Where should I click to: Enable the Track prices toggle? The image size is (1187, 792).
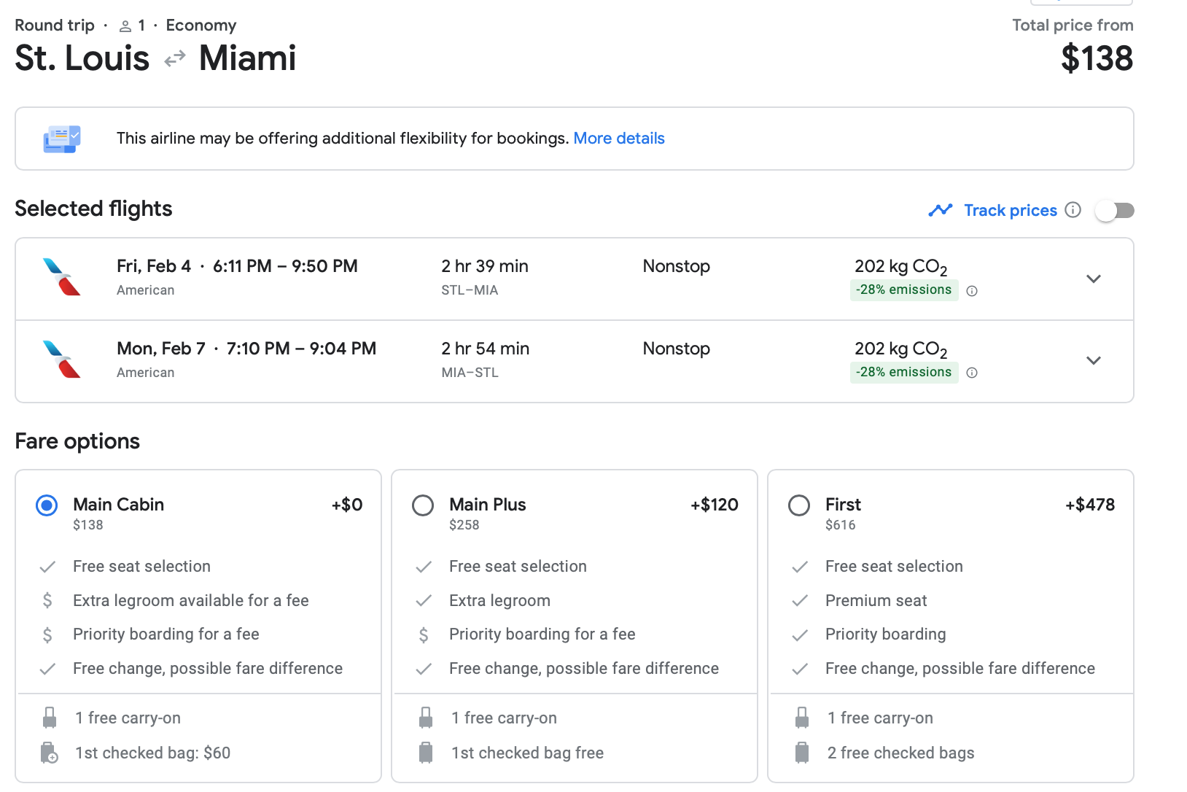click(1115, 211)
